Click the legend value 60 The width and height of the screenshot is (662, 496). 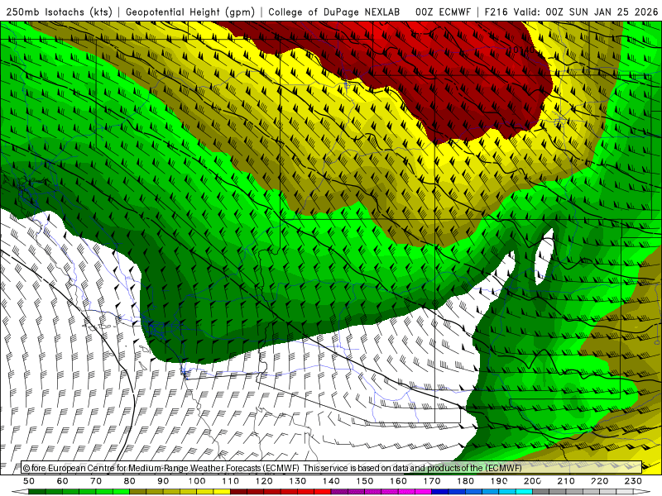63,481
